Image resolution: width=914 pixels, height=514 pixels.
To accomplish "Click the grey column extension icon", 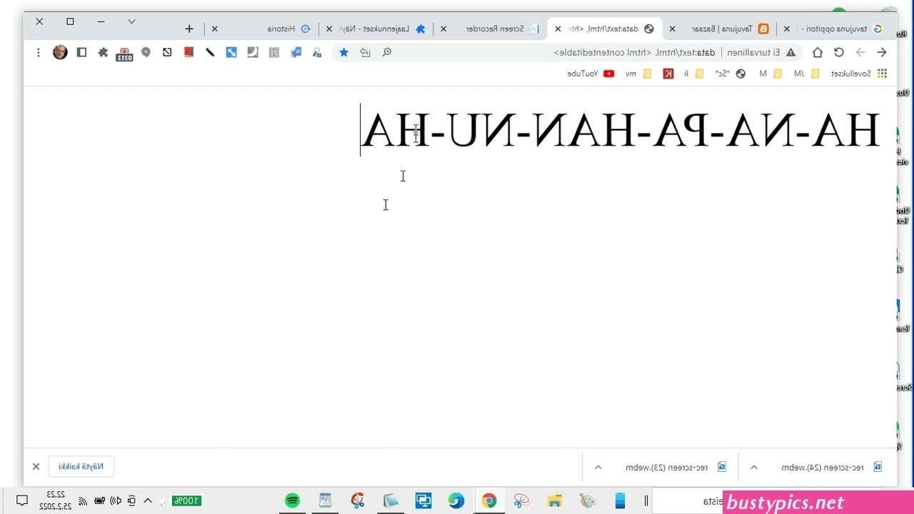I will pos(274,52).
